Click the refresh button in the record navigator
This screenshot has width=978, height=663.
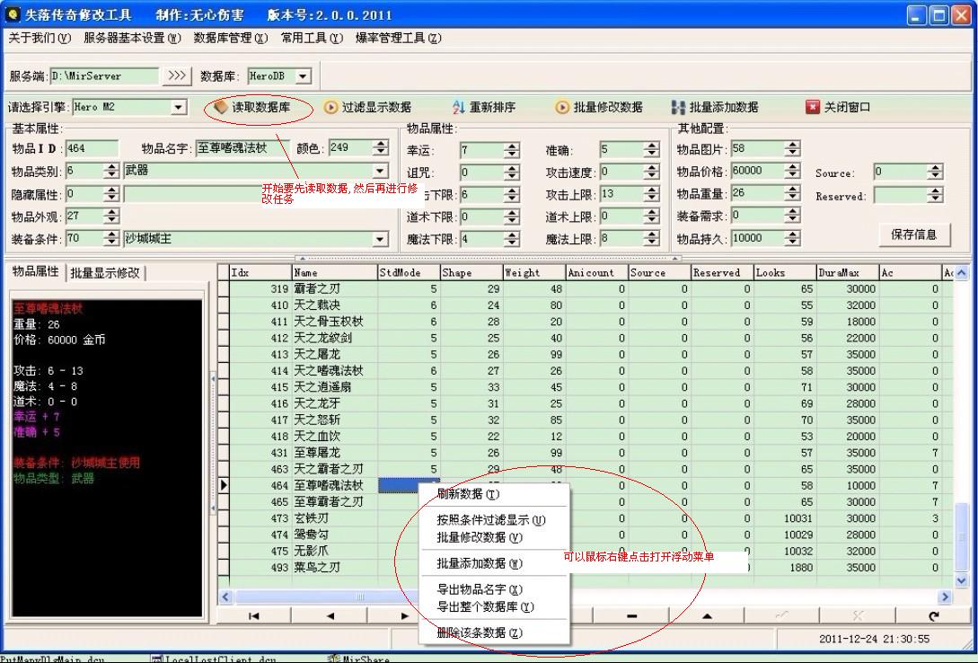[934, 615]
